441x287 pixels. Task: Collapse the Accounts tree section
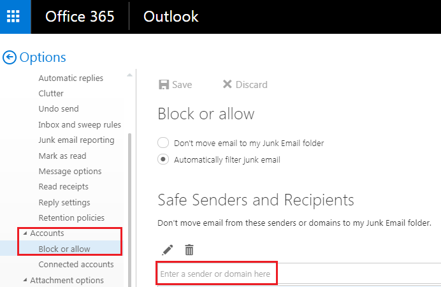pos(25,233)
